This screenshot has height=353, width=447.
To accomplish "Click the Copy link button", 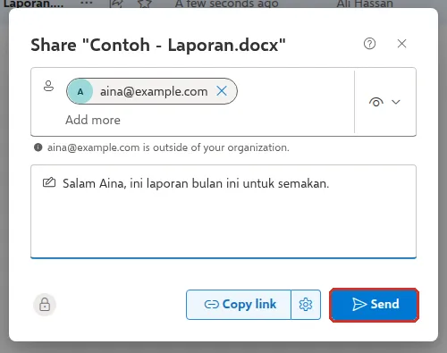I will coord(239,305).
